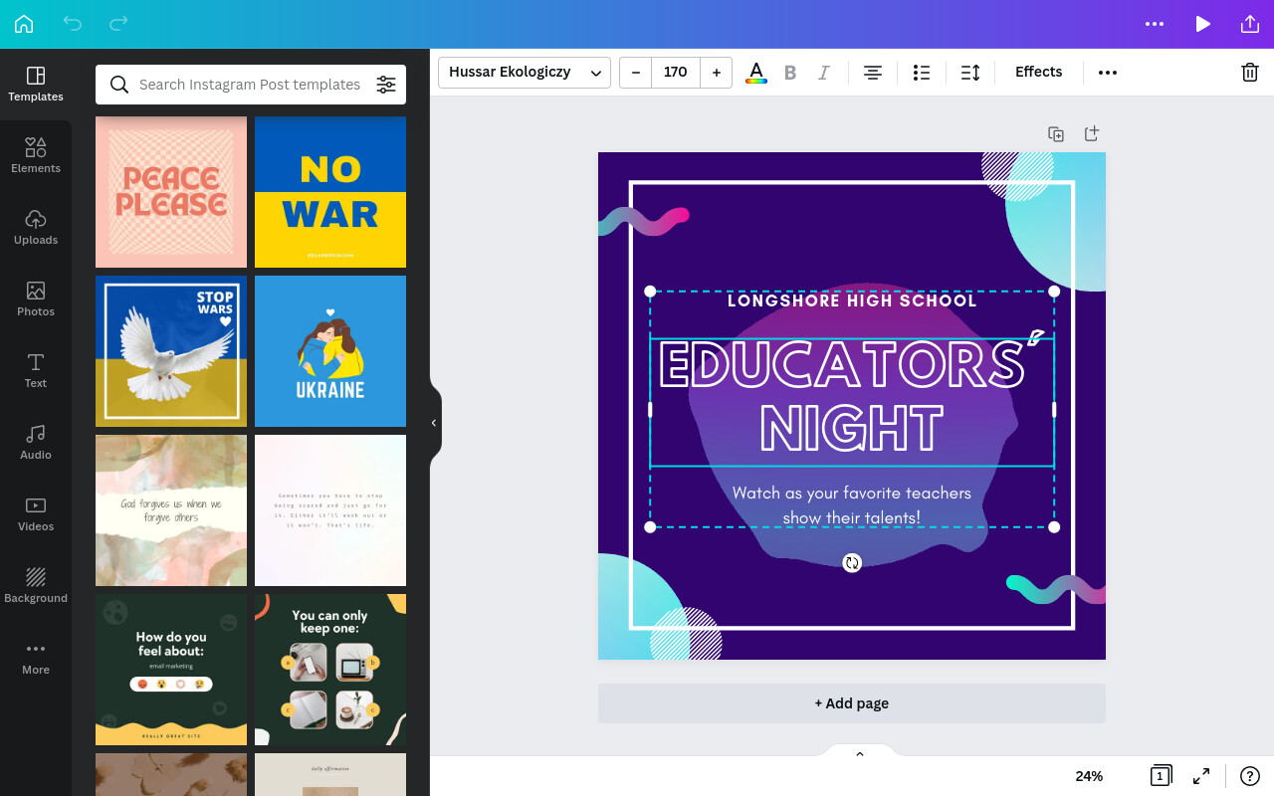Click the + Add page button
1274x796 pixels.
(x=852, y=703)
